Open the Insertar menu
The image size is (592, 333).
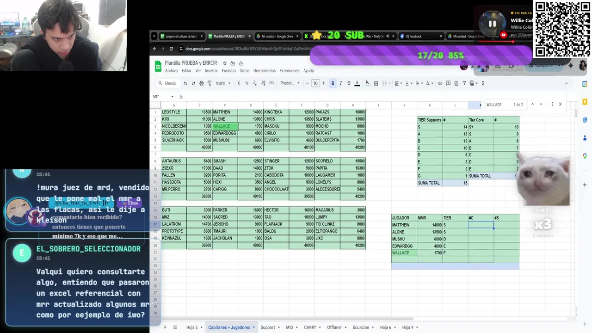click(x=211, y=71)
